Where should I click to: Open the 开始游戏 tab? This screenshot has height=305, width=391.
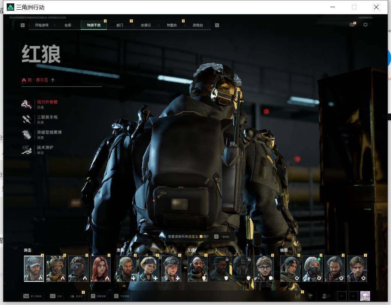coord(42,25)
